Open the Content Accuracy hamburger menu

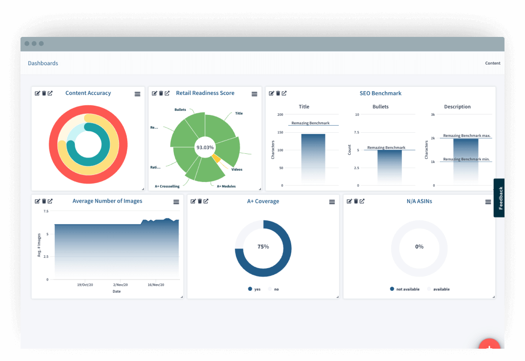pyautogui.click(x=137, y=94)
